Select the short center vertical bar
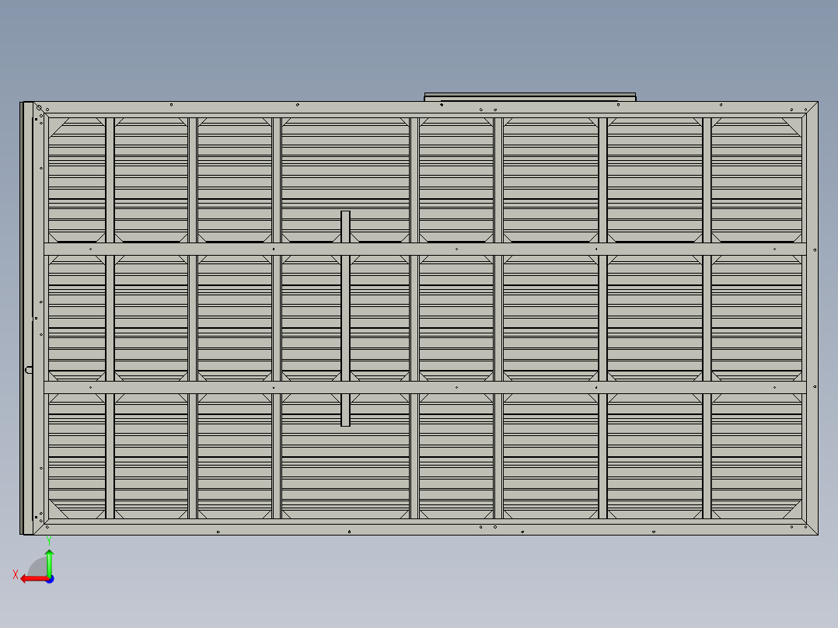This screenshot has width=838, height=628. [345, 319]
